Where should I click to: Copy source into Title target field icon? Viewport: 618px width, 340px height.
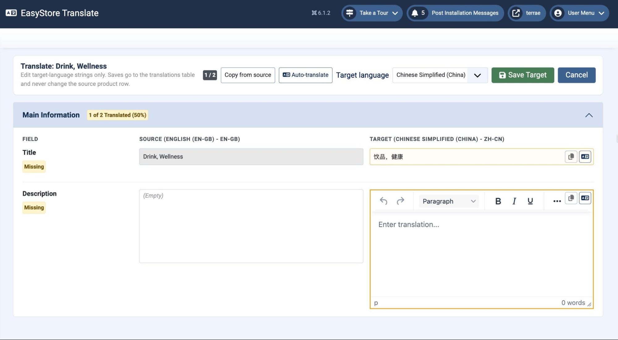pyautogui.click(x=571, y=156)
